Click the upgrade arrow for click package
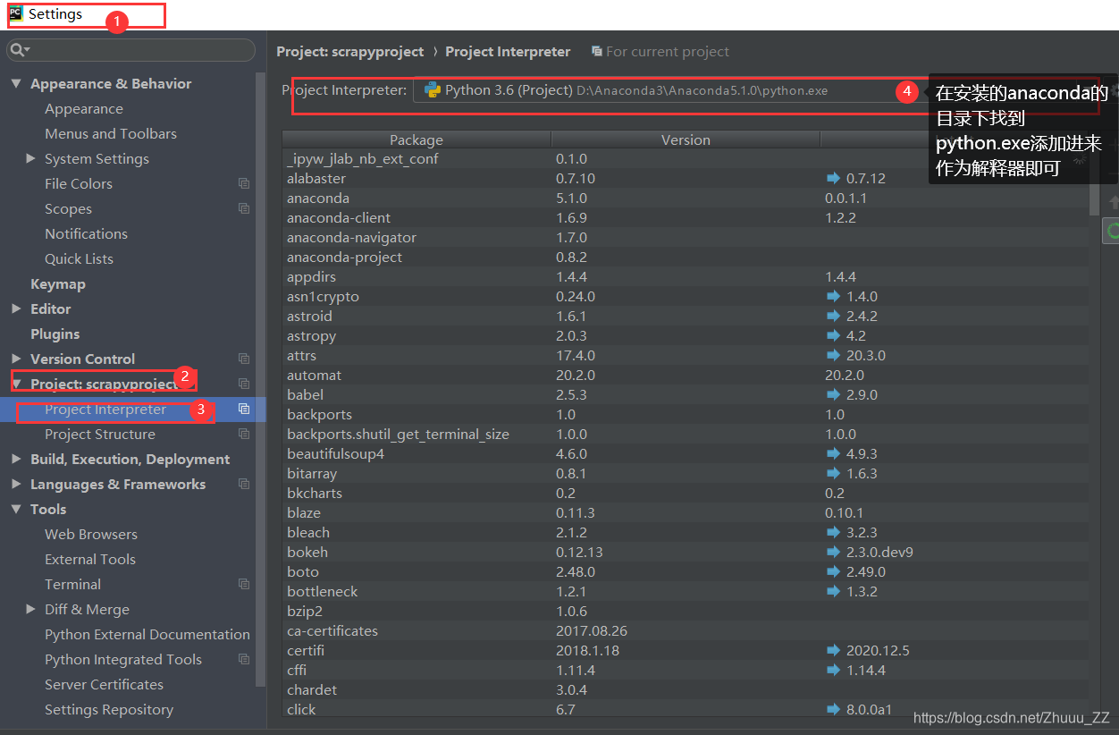Image resolution: width=1119 pixels, height=735 pixels. [x=834, y=709]
